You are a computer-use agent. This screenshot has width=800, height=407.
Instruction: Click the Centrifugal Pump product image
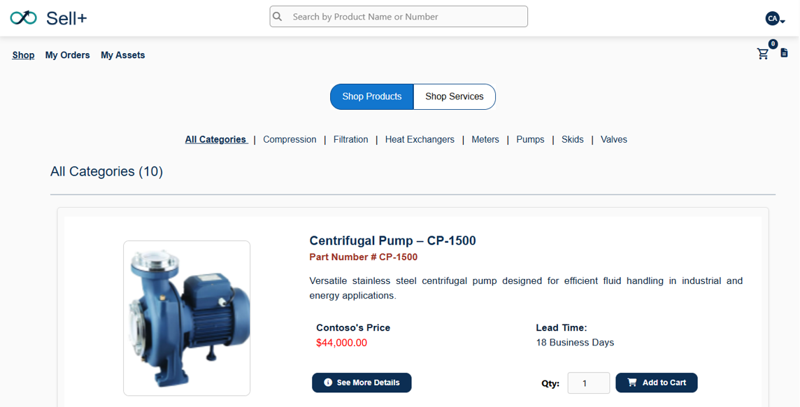(187, 318)
